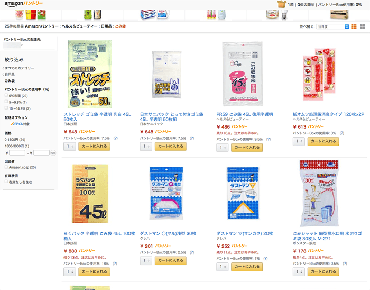Open the 並べ替え sort dropdown
This screenshot has width=370, height=290.
tap(332, 26)
